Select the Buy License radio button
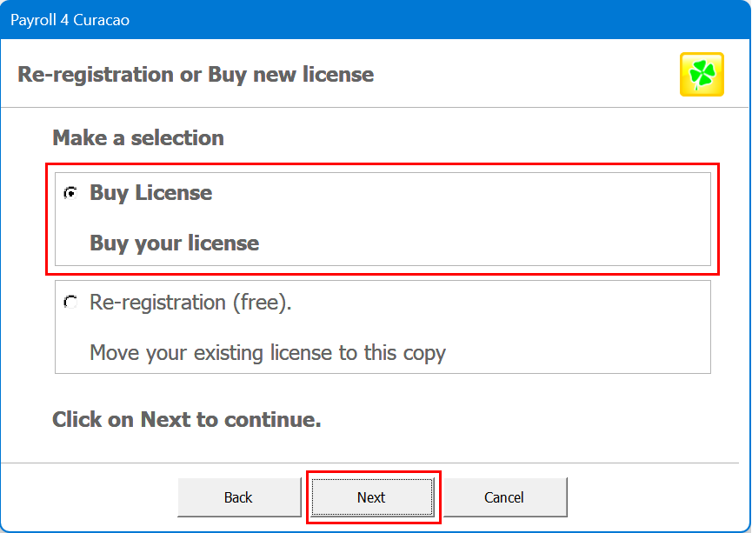Screen dimensions: 752x533 tap(70, 193)
